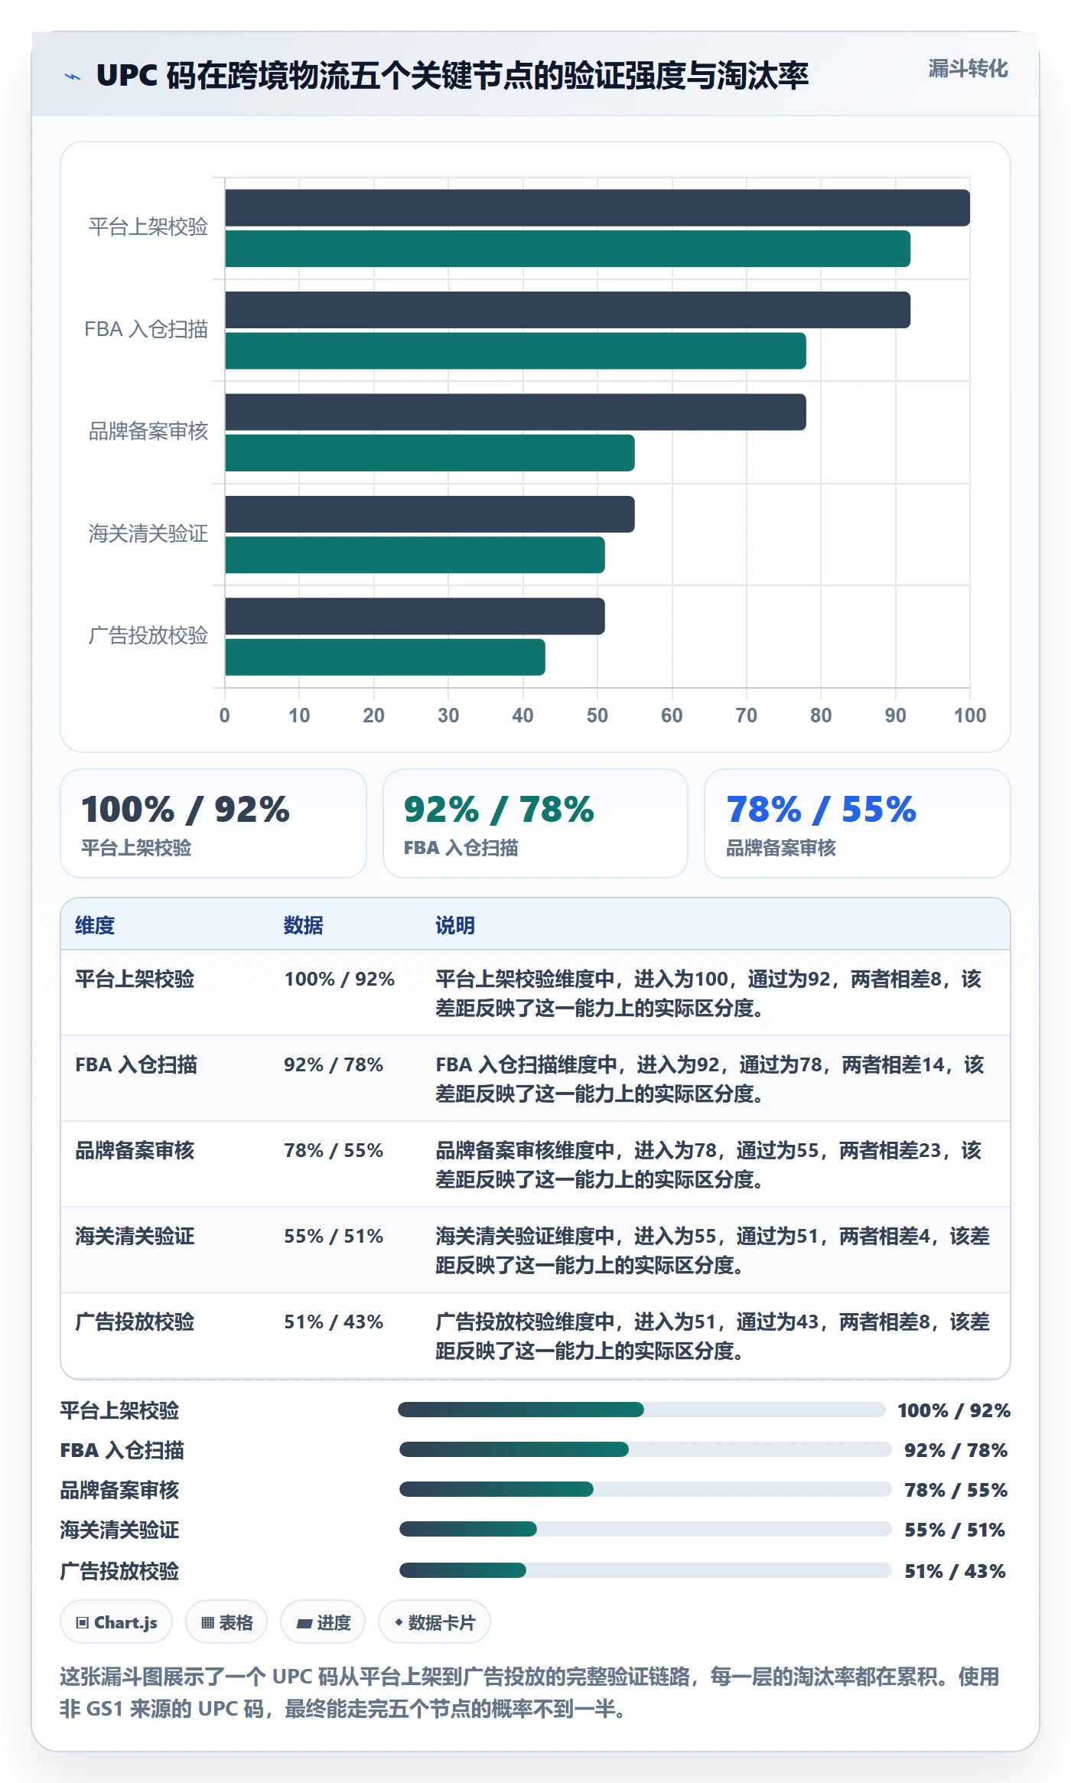Open the 100% / 92% stat card
The image size is (1071, 1783).
213,823
